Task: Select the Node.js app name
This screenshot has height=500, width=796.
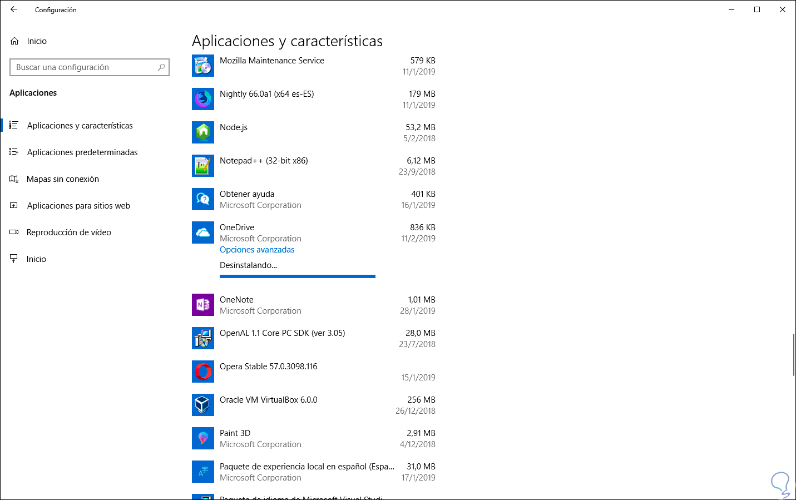Action: [x=234, y=127]
